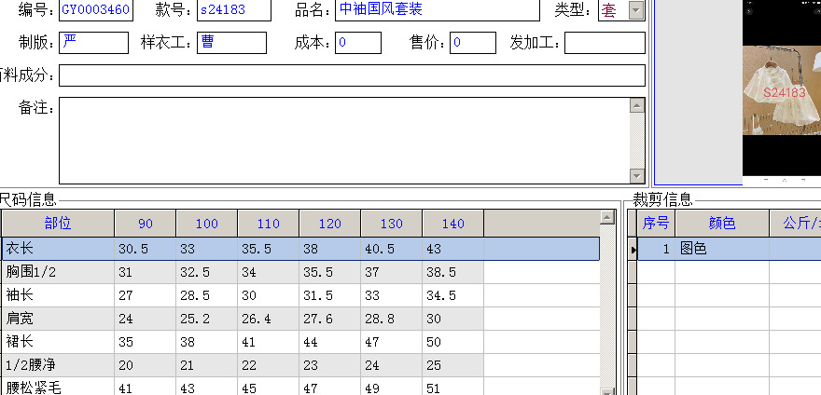
Task: Click 1/2腰净 value 22
Action: point(268,364)
